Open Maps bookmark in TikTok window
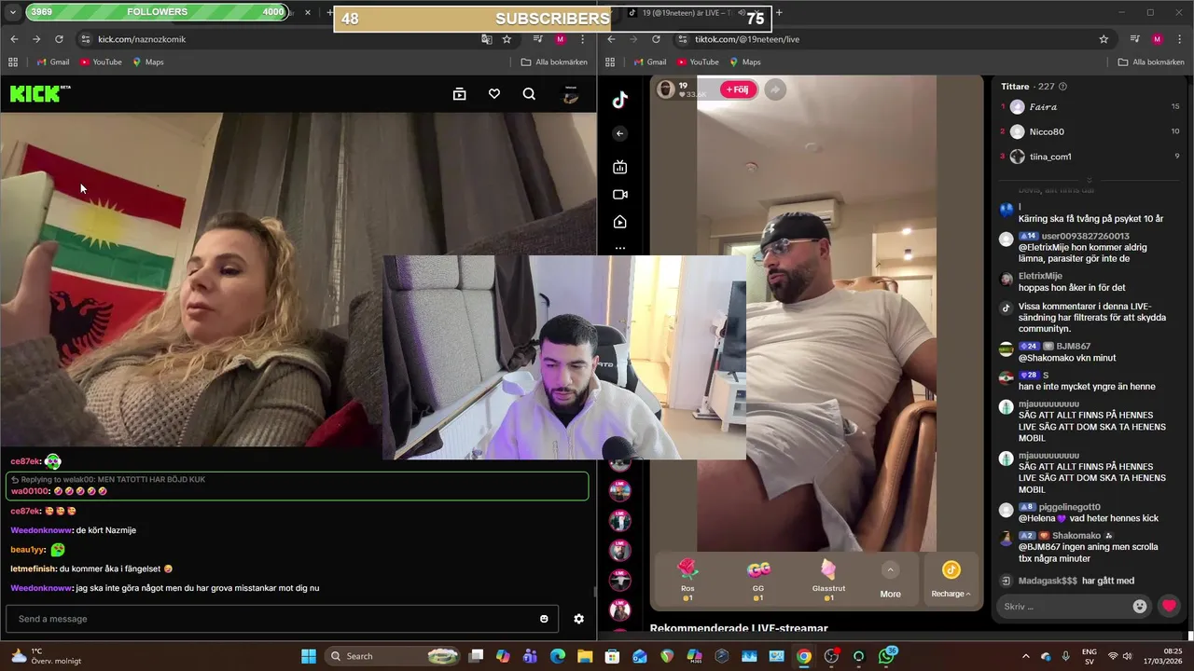The width and height of the screenshot is (1194, 671). (x=745, y=62)
